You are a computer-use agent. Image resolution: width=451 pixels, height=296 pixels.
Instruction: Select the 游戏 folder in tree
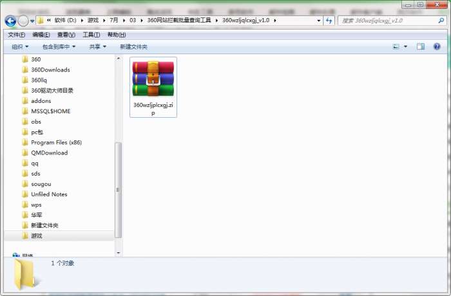point(32,236)
